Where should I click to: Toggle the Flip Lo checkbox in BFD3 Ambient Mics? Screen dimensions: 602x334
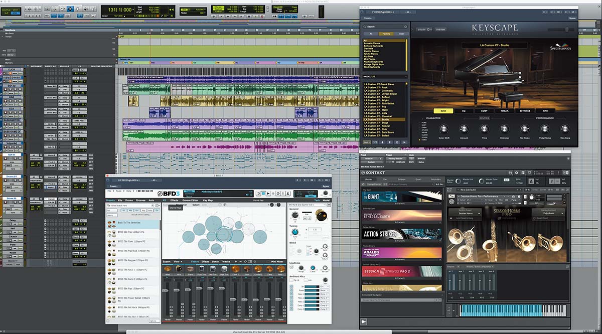point(291,280)
